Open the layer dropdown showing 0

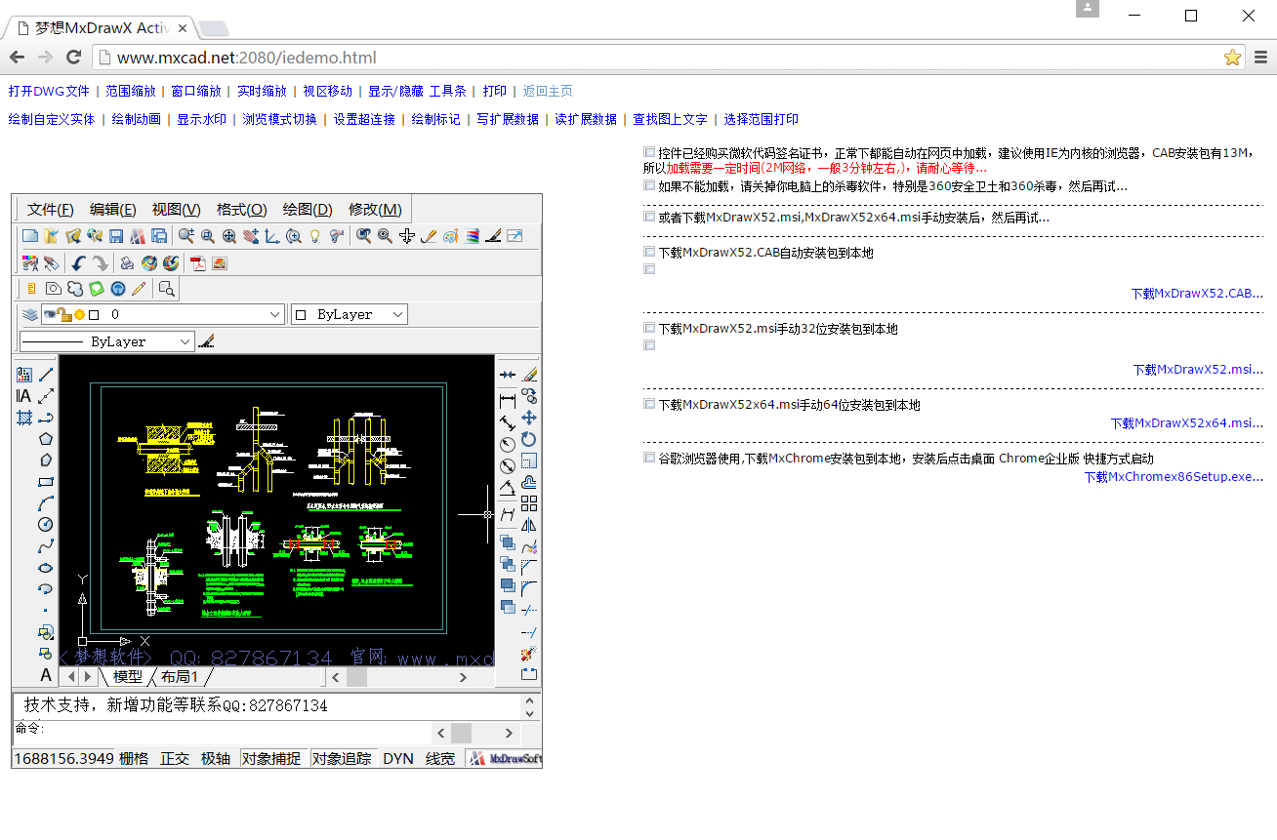pyautogui.click(x=163, y=314)
